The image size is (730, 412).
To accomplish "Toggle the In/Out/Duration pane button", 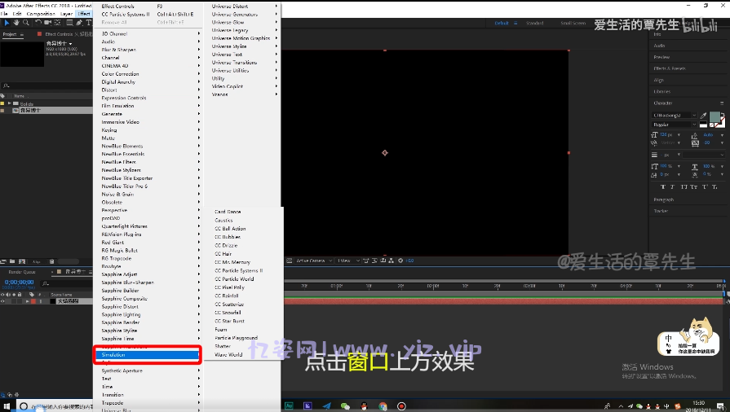I will coord(15,395).
